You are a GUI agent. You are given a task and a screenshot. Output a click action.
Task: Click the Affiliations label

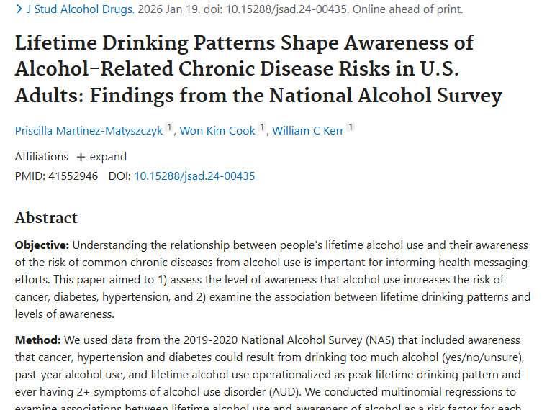(x=42, y=157)
